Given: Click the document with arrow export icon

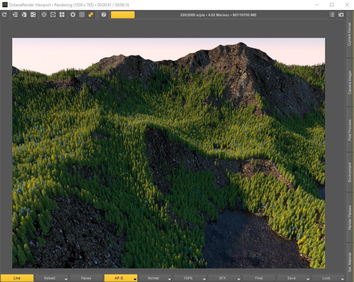Looking at the screenshot, I should [x=24, y=15].
